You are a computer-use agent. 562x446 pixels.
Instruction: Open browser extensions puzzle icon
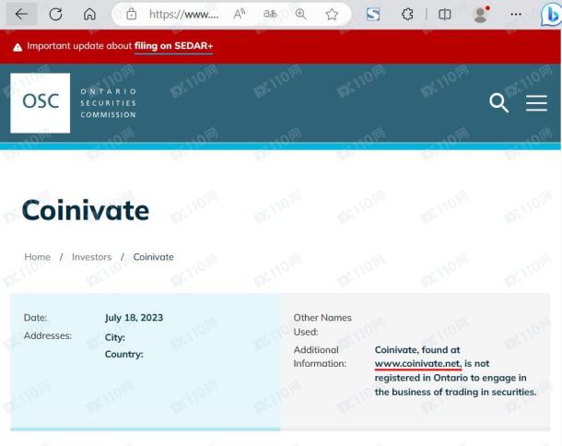click(x=407, y=15)
